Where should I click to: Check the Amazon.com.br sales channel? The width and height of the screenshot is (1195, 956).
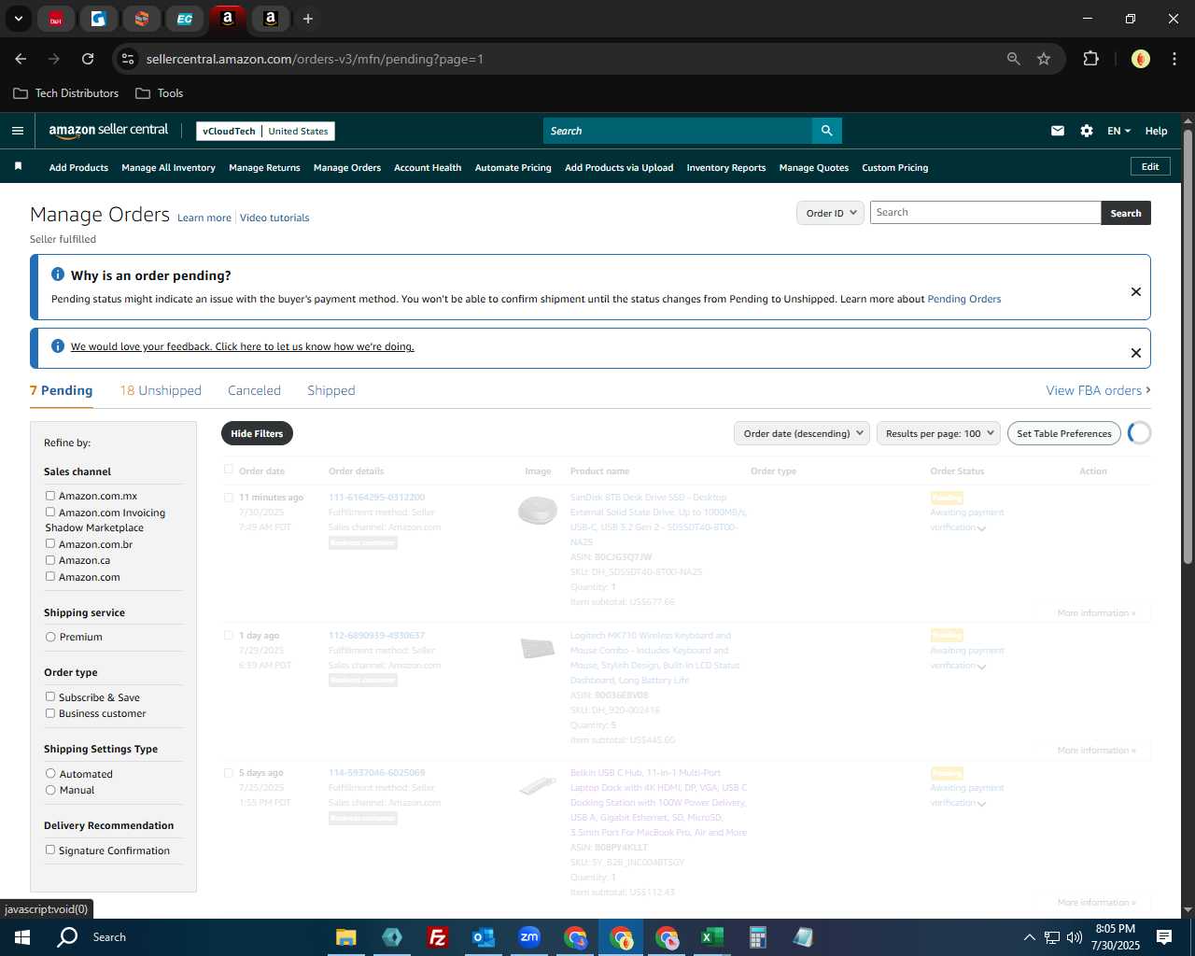50,543
